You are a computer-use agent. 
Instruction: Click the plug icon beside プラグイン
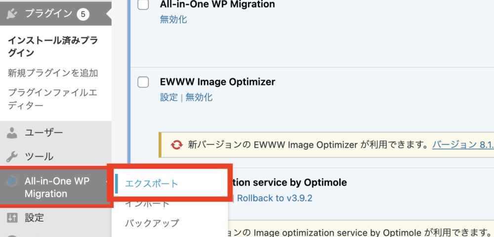click(12, 14)
